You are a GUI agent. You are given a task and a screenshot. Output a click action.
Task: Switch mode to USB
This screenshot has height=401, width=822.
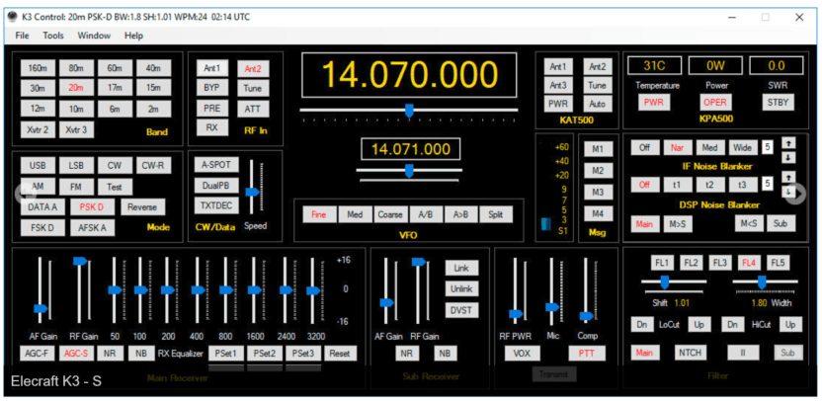(38, 166)
